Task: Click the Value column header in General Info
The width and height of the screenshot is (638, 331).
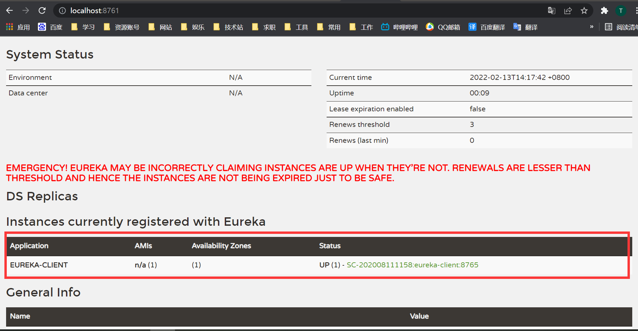Action: (x=419, y=316)
